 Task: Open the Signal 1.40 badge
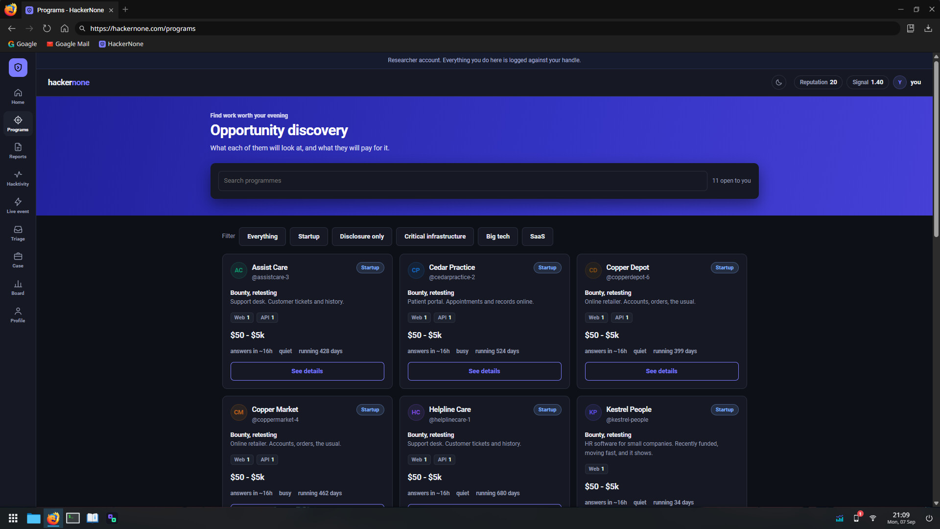tap(868, 82)
